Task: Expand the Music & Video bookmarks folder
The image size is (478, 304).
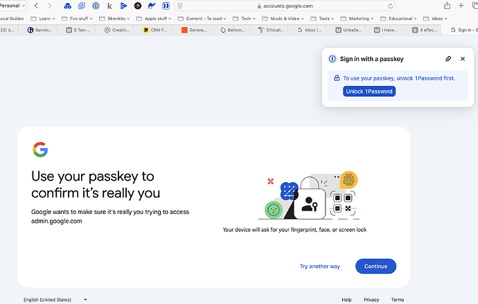Action: [x=283, y=19]
